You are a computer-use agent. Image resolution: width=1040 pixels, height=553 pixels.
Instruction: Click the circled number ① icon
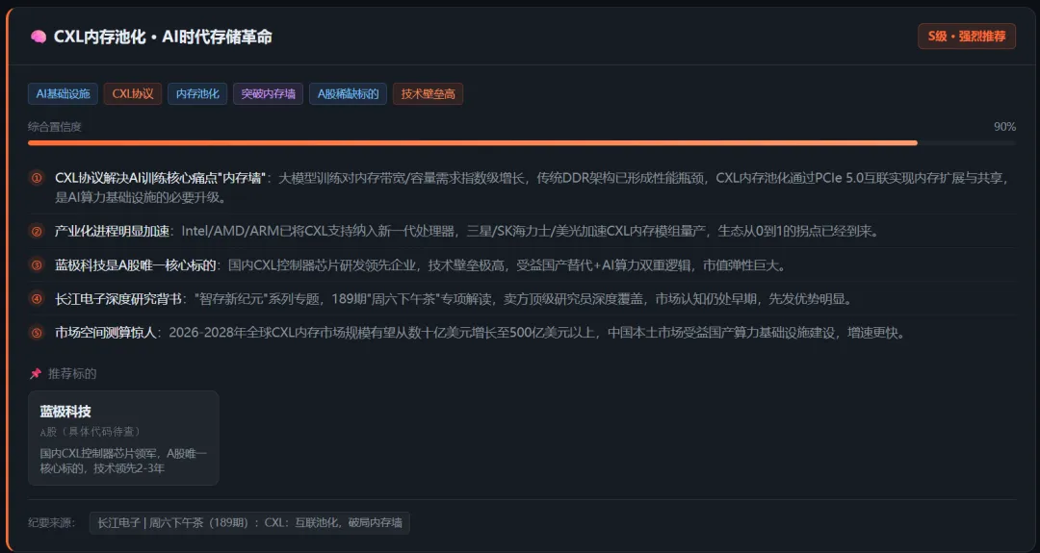(38, 178)
